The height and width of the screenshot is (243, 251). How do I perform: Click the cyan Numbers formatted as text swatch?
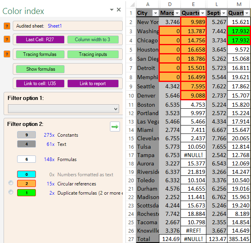(x=26, y=174)
